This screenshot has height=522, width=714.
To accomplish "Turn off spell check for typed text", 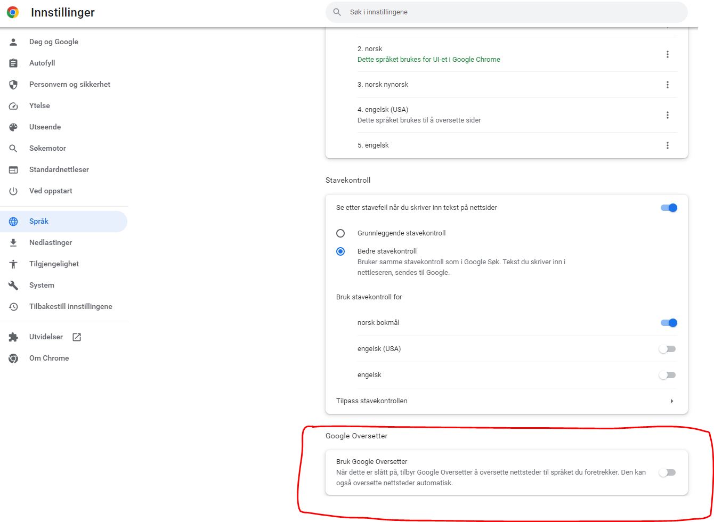I will [669, 208].
